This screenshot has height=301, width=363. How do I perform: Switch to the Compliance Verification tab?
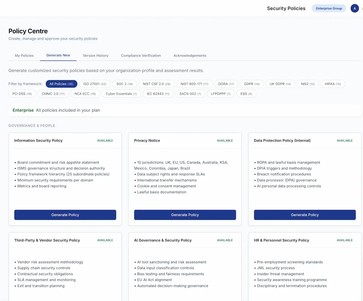click(141, 55)
